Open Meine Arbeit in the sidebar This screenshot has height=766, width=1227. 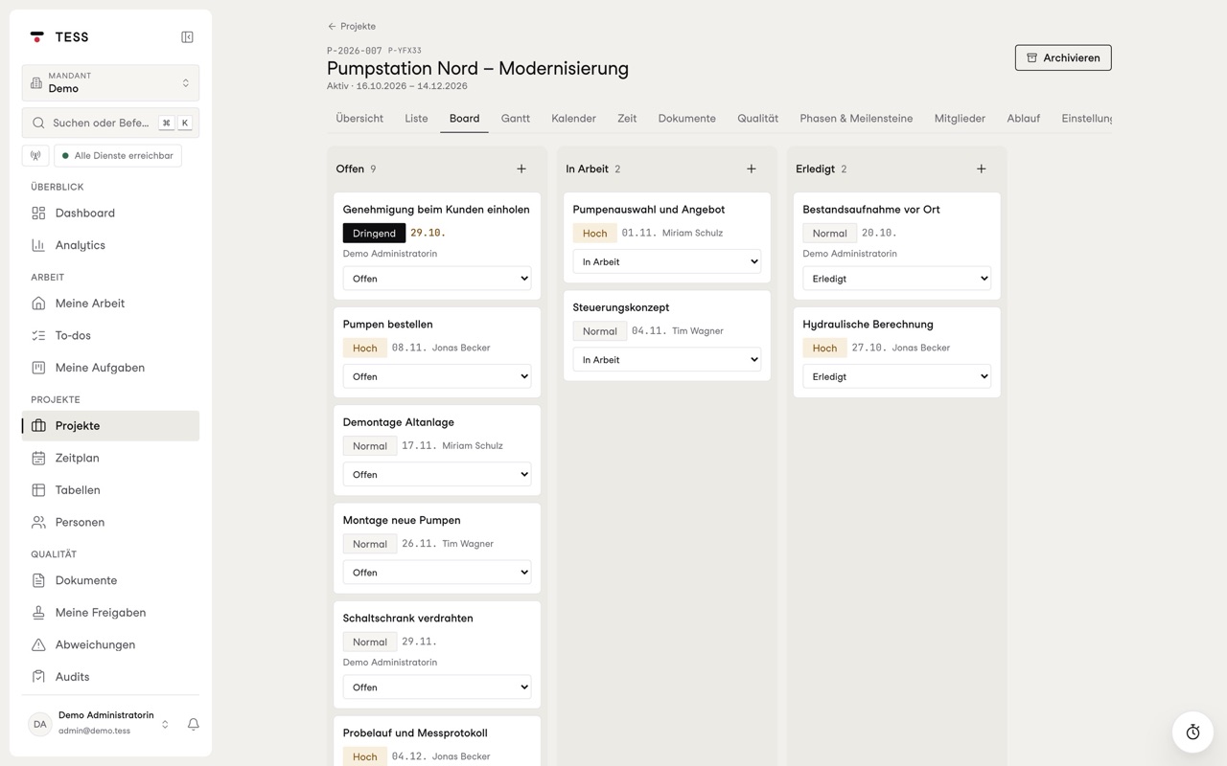110,304
